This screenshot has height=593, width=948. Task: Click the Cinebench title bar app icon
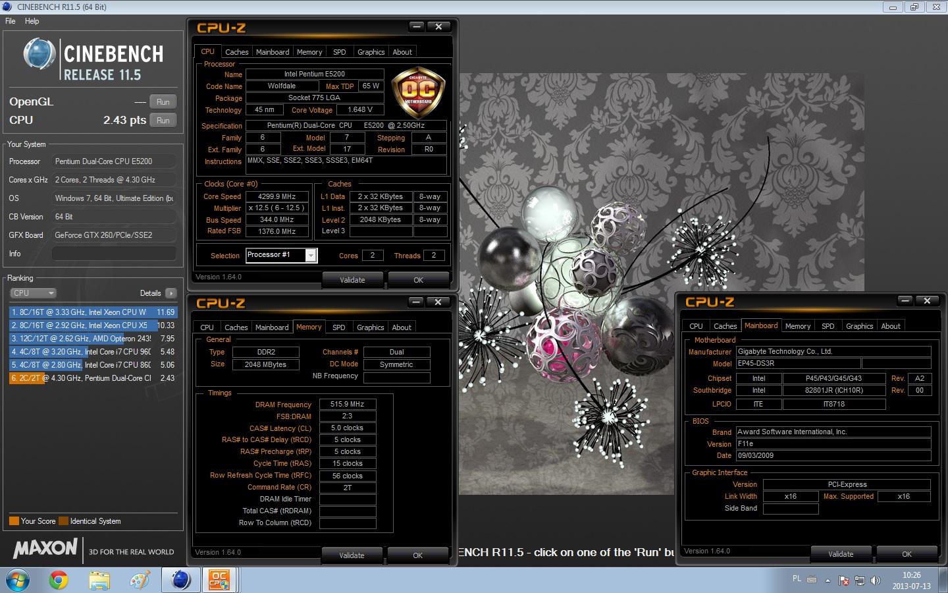[7, 7]
